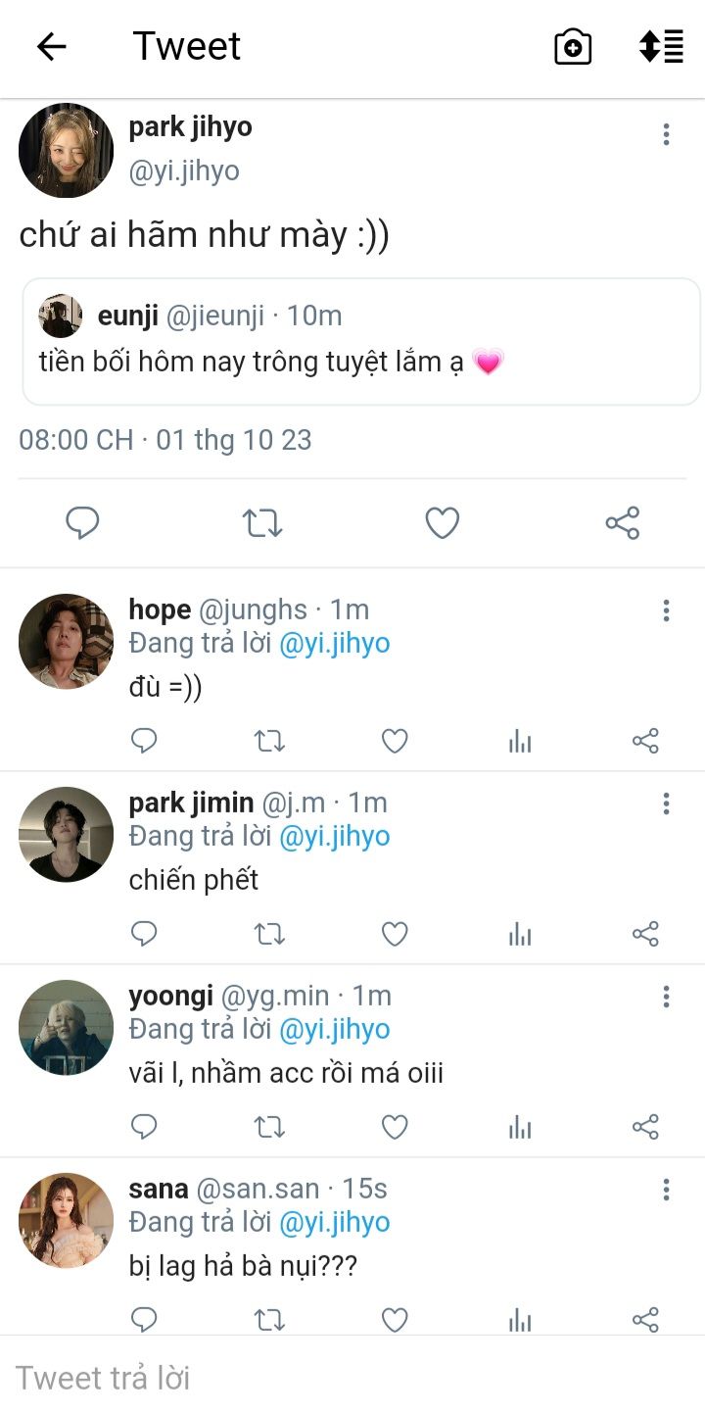View analytics on yoongi's reply
Screen dimensions: 705x1416
[520, 1127]
